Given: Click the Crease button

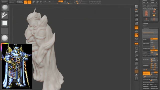Looking at the screenshot, I should (146, 52).
